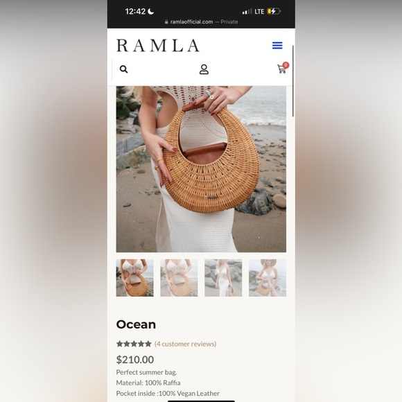Select the first product thumbnail
402x402 pixels.
(x=135, y=278)
